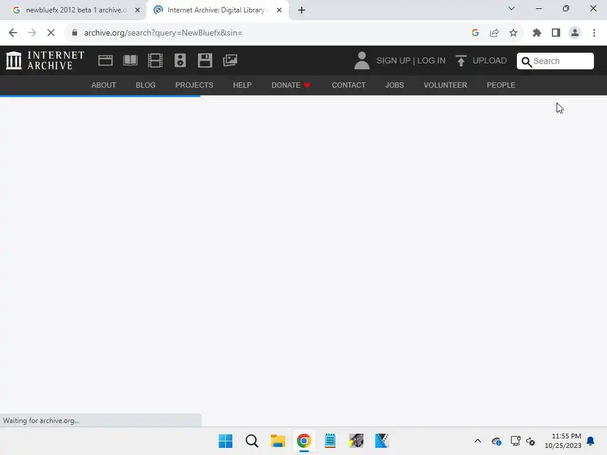The image size is (607, 455).
Task: Go back to the previous page
Action: 13,33
